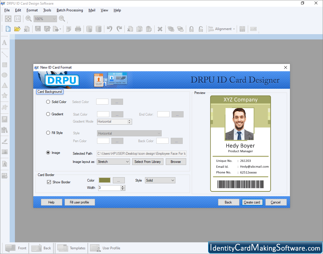This screenshot has width=323, height=254.
Task: Click the Create card button
Action: (252, 202)
